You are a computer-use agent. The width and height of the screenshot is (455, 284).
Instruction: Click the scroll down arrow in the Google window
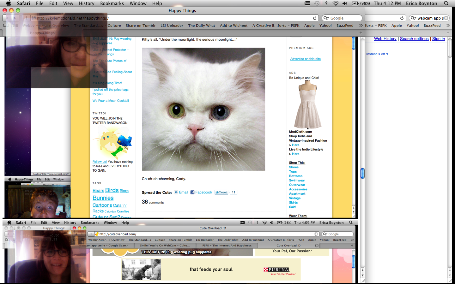tap(450, 275)
